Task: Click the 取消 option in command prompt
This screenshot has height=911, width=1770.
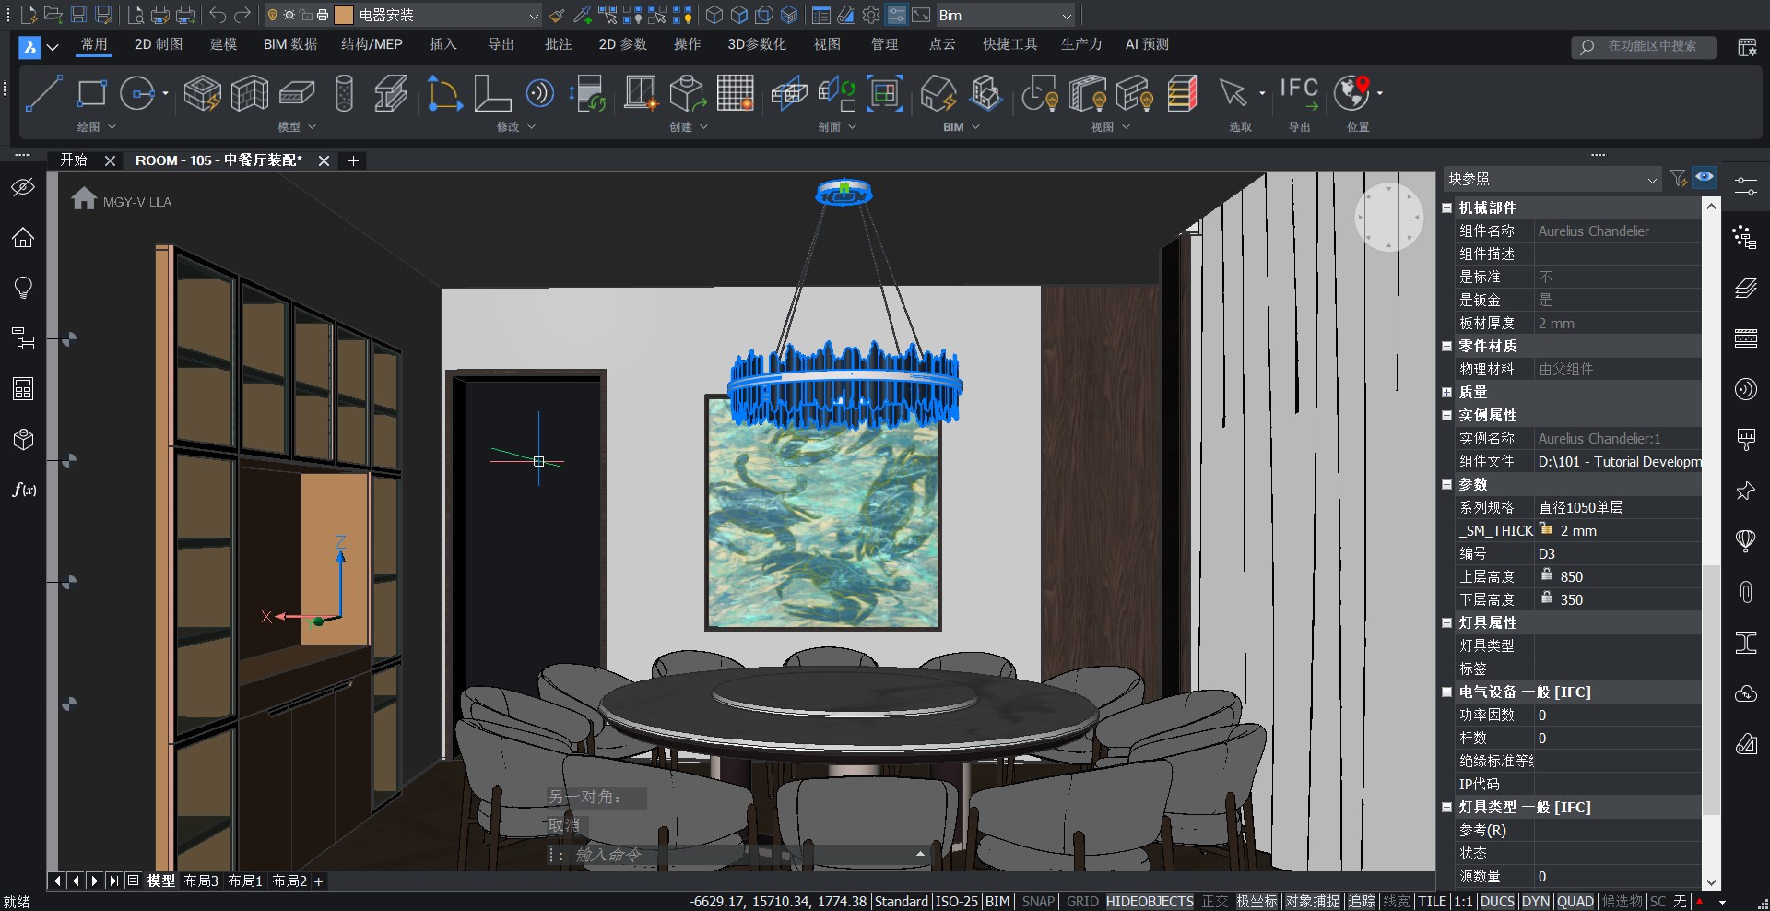Action: pos(564,824)
